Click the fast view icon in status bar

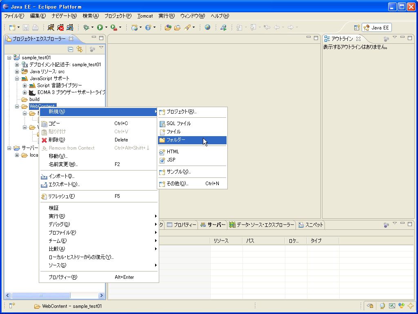click(12, 306)
